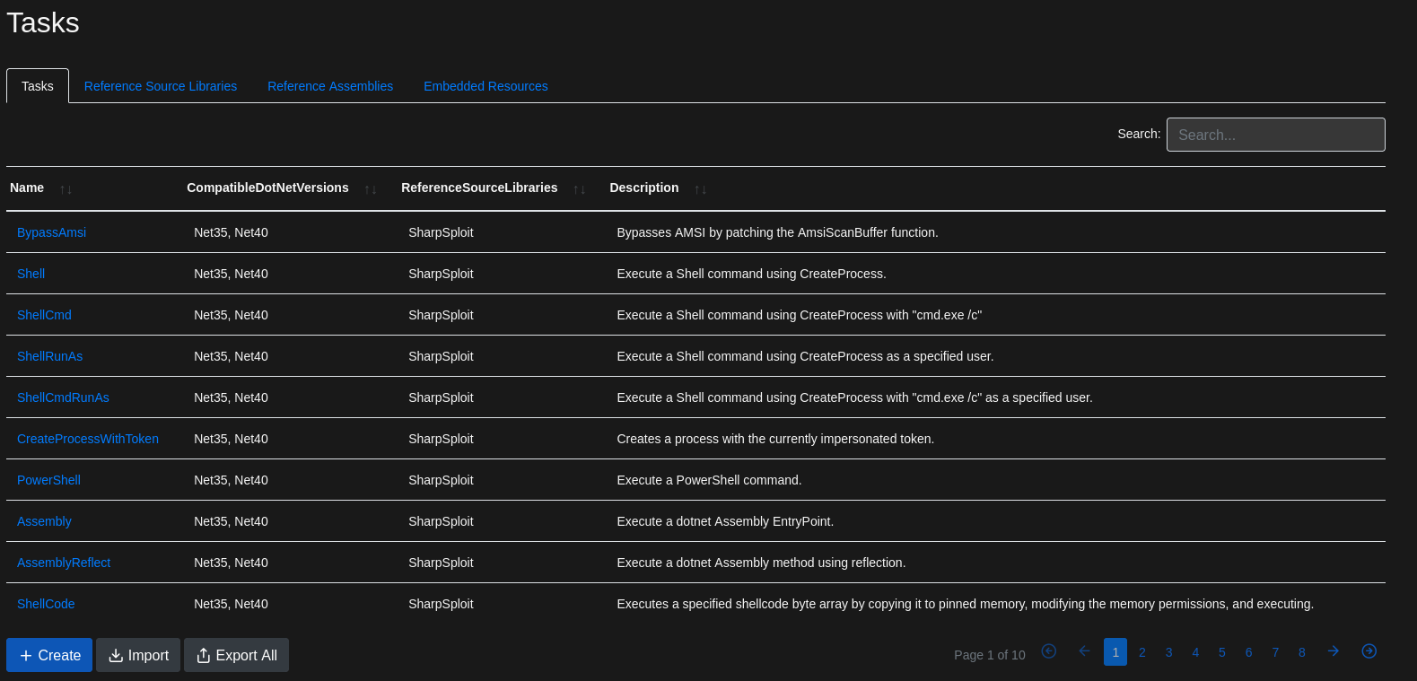Sort by CompatibleDotNetVersions column arrows
Image resolution: width=1417 pixels, height=681 pixels.
[x=370, y=189]
